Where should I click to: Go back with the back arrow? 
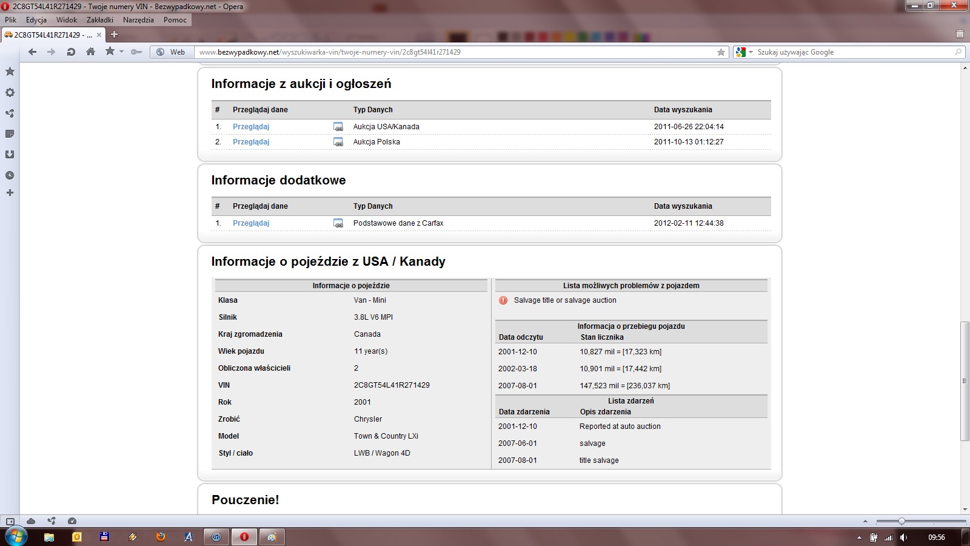(33, 52)
